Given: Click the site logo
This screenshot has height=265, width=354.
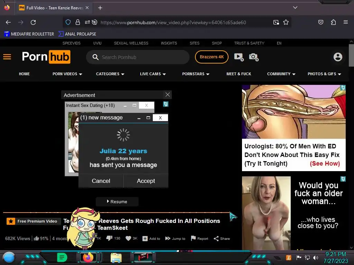Looking at the screenshot, I should click(46, 57).
